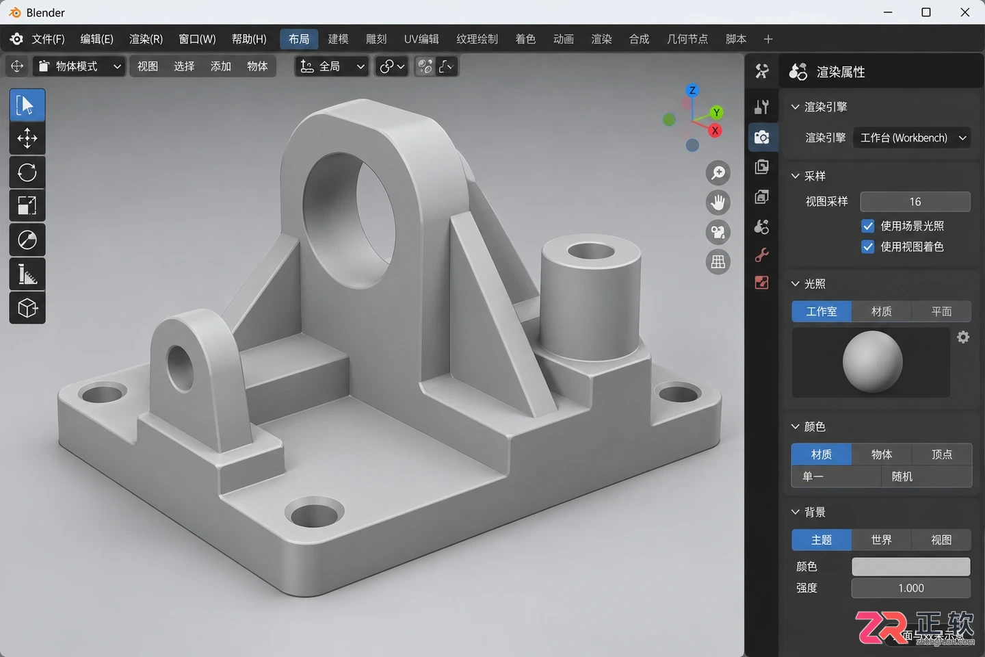Select 工作室 lighting mode

click(822, 311)
